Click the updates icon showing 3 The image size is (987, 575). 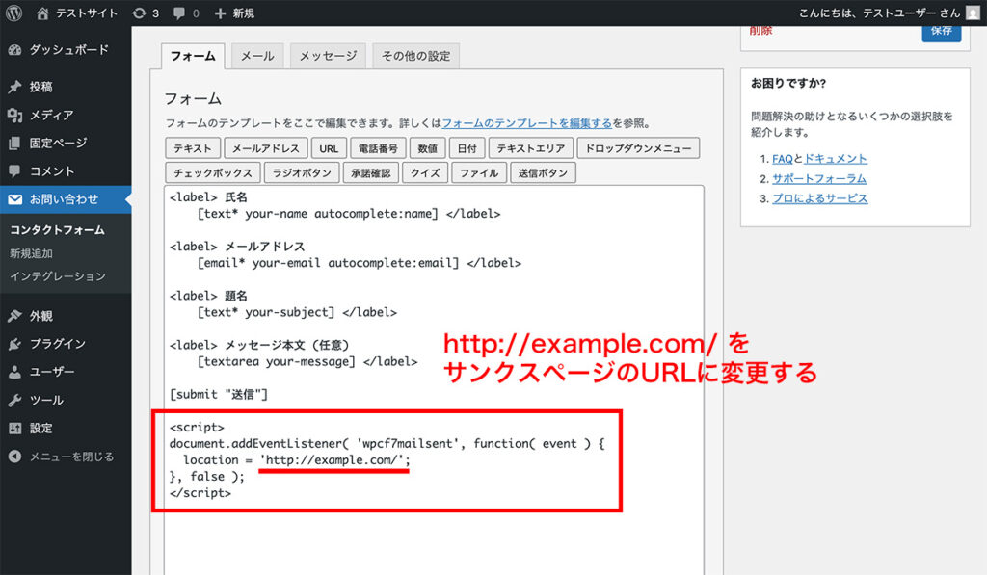(139, 13)
